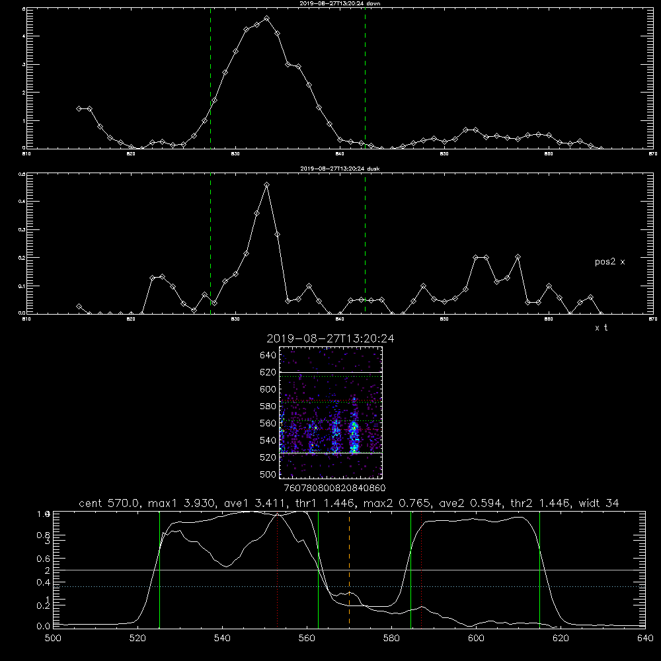Click the green vertical line at 525 in bottom plot
The width and height of the screenshot is (661, 661).
coord(159,569)
